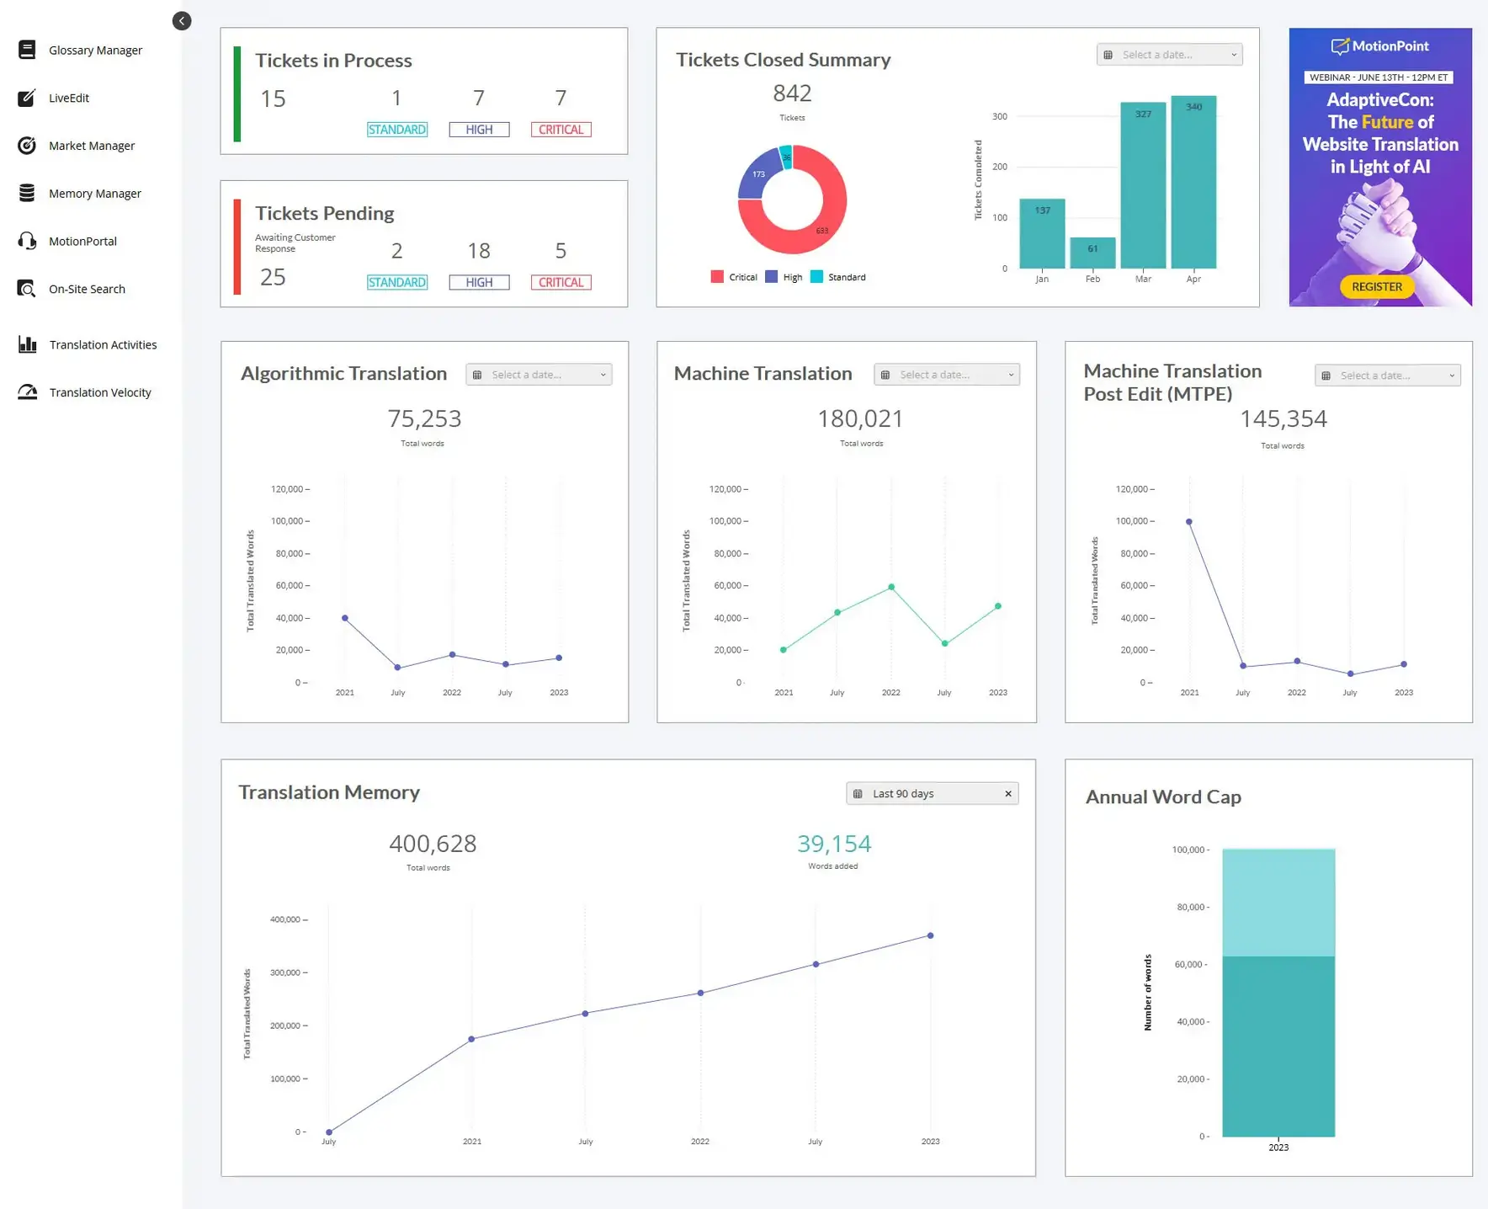Screen dimensions: 1488x1209
Task: Collapse the left sidebar with the chevron
Action: click(181, 20)
